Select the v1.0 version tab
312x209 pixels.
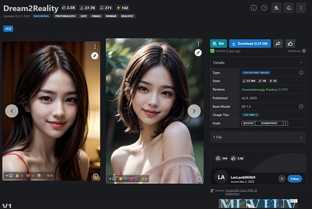(8, 29)
